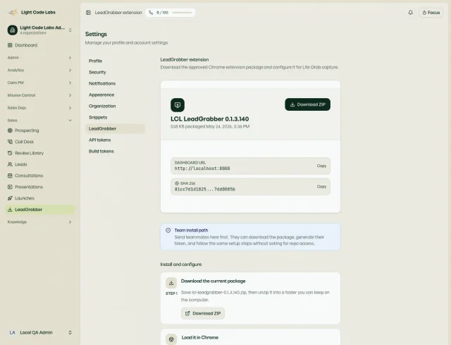451x345 pixels.
Task: Click the Review Library history icon
Action: 10,153
